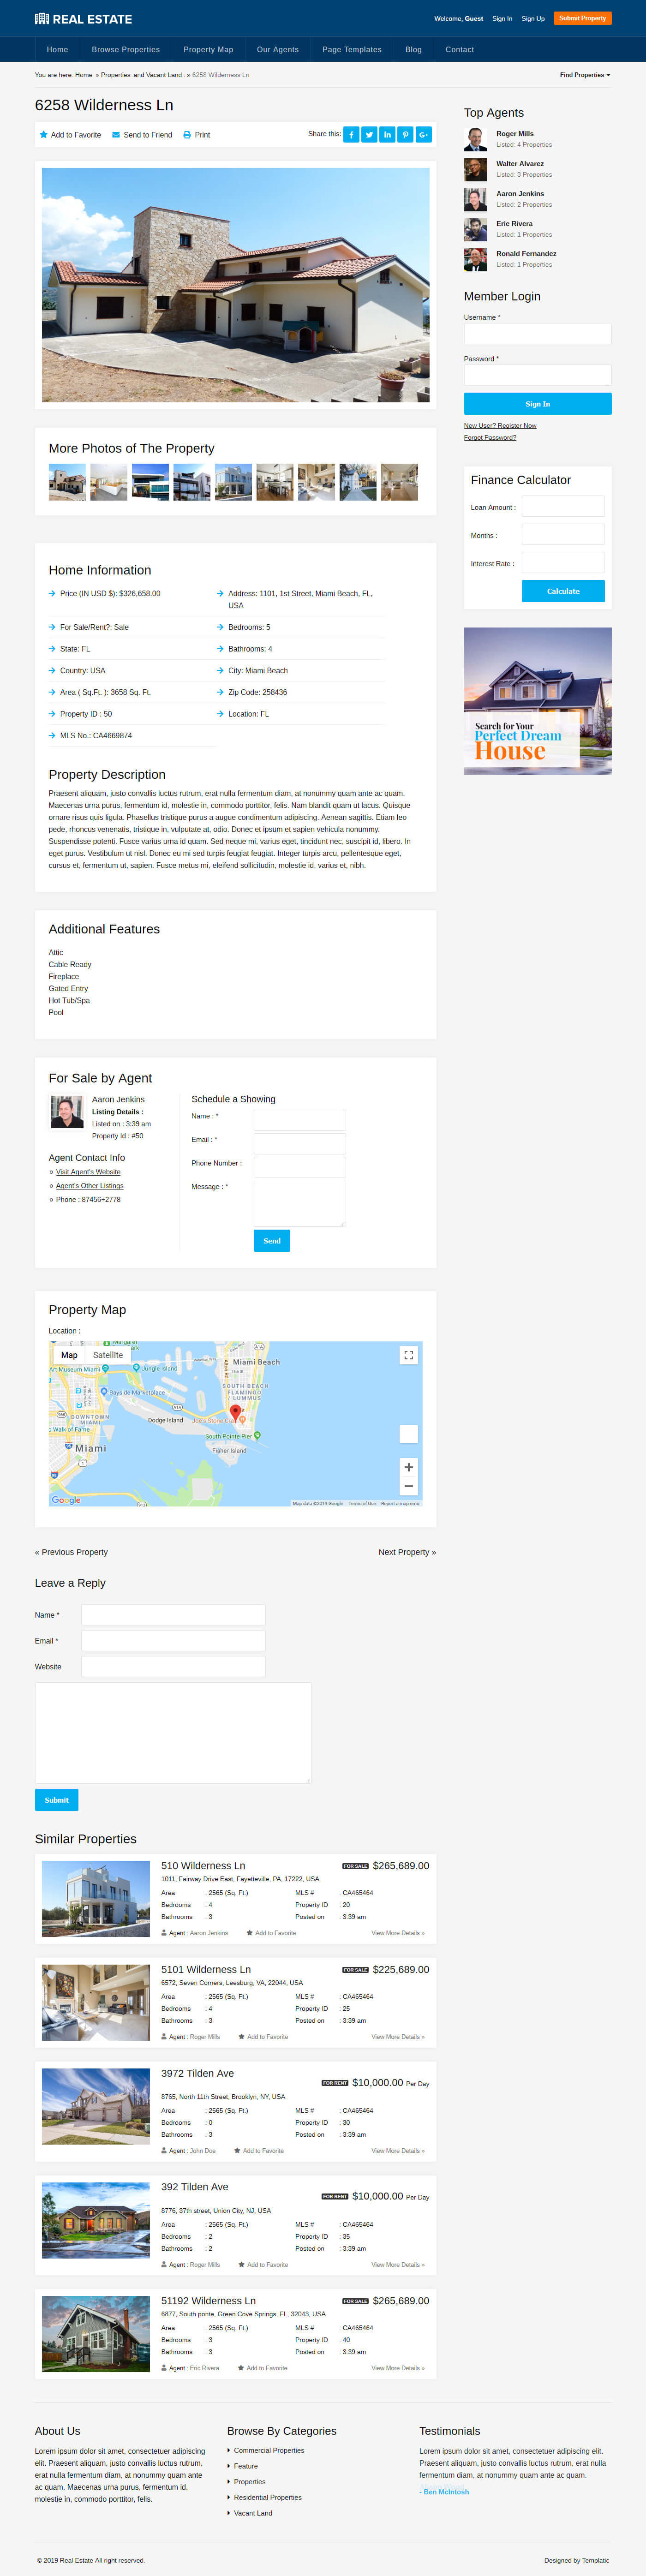View More Details for 3972 Tilden Ave

coord(398,2151)
